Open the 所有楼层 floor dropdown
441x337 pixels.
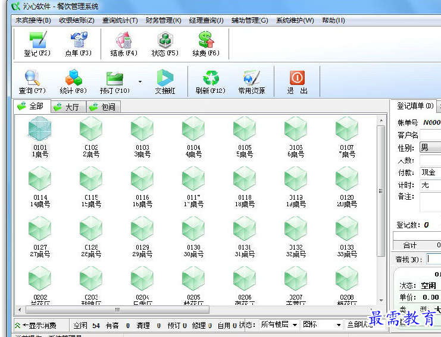(279, 325)
